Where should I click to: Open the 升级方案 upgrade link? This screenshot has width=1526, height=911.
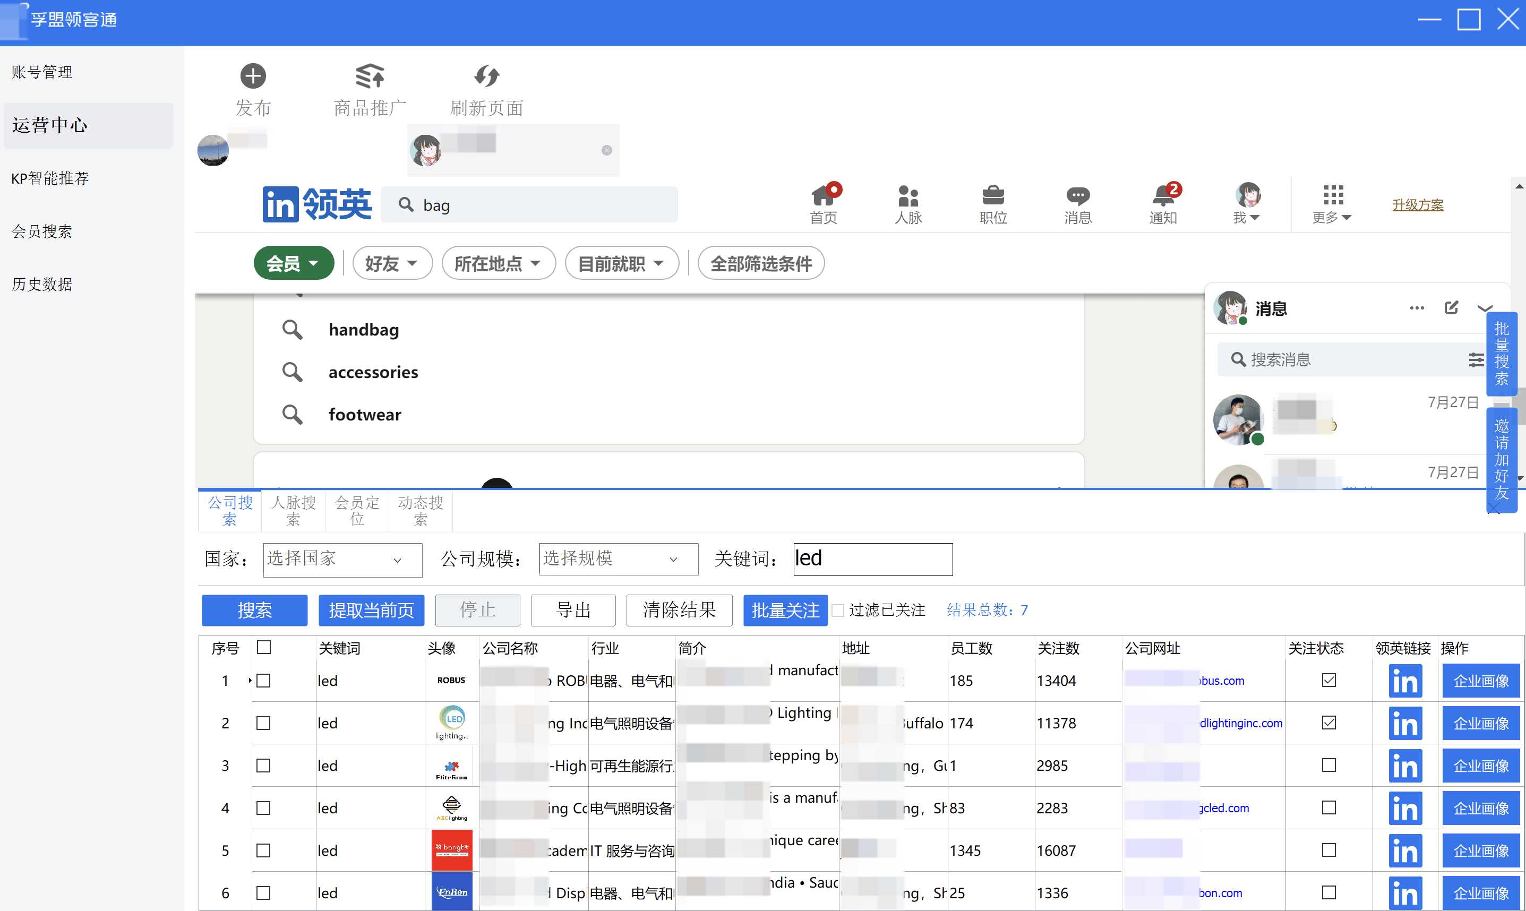1416,204
